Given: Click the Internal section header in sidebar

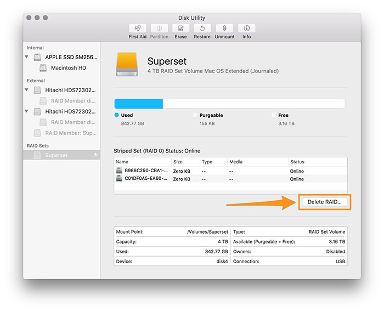Looking at the screenshot, I should point(35,48).
